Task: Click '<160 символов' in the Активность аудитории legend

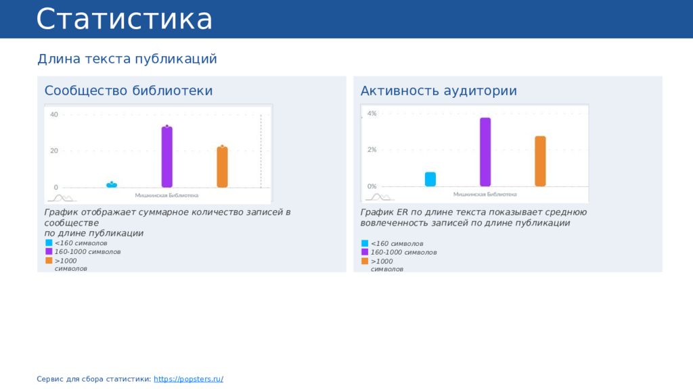Action: (397, 243)
